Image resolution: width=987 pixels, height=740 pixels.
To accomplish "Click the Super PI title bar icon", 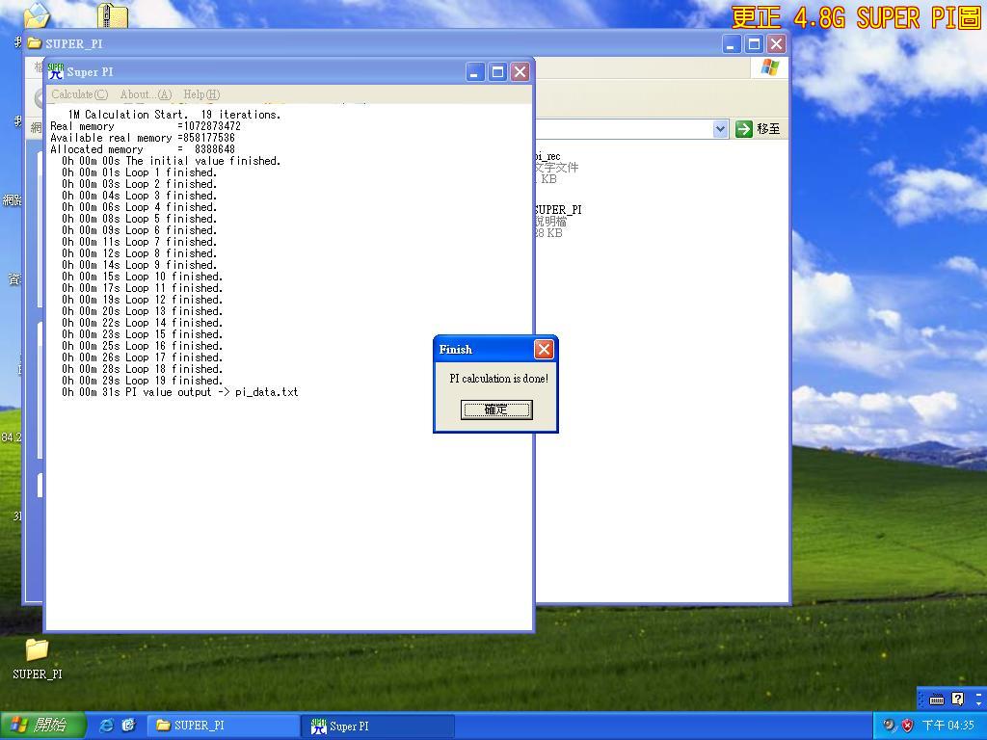I will 56,72.
